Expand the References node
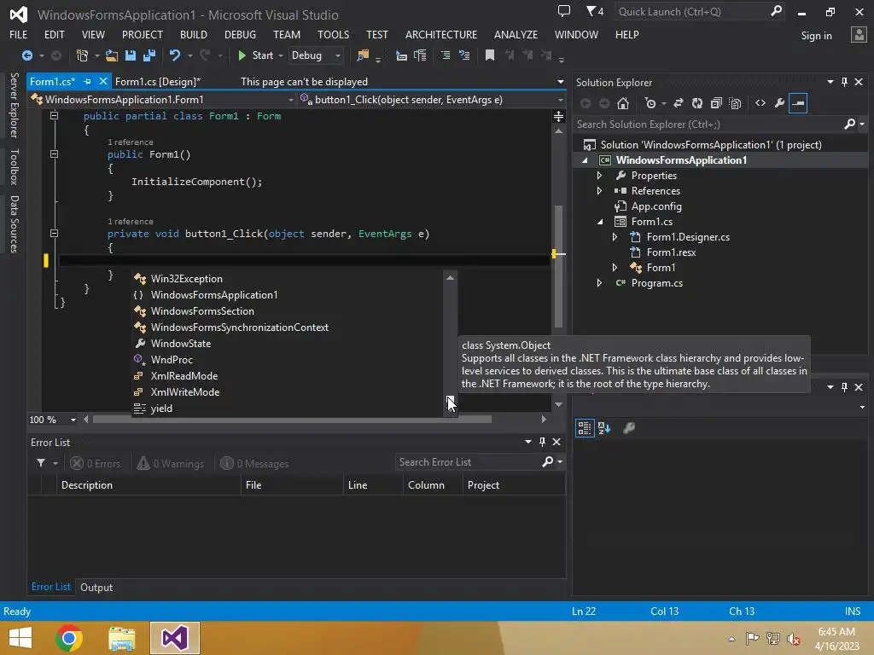The width and height of the screenshot is (874, 655). (600, 190)
